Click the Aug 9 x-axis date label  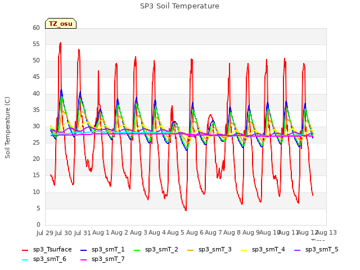[251, 233]
